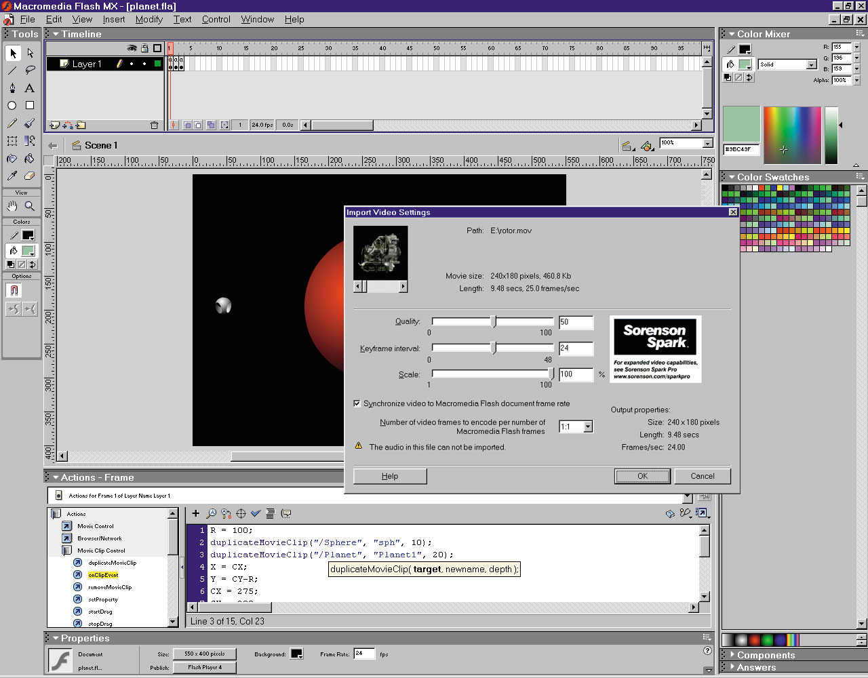Select the Text tool
This screenshot has width=868, height=678.
pyautogui.click(x=30, y=87)
